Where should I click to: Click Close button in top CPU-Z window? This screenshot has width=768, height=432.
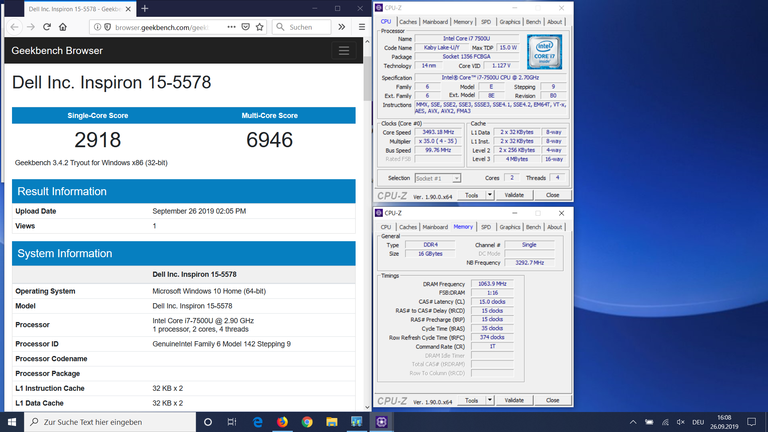point(552,195)
